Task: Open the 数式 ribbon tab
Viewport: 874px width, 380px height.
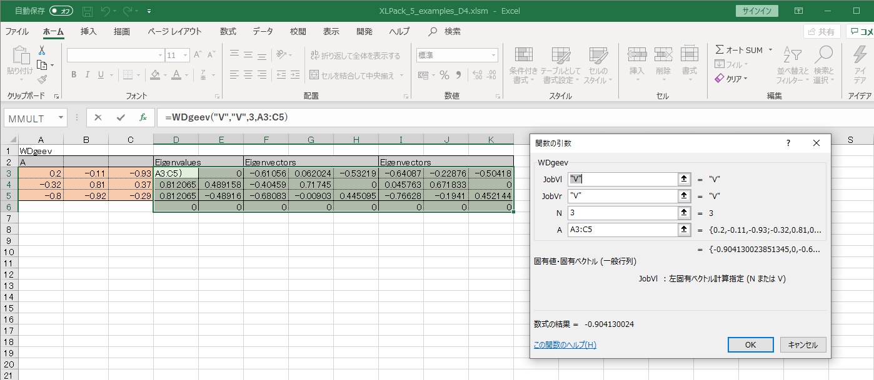Action: 228,31
